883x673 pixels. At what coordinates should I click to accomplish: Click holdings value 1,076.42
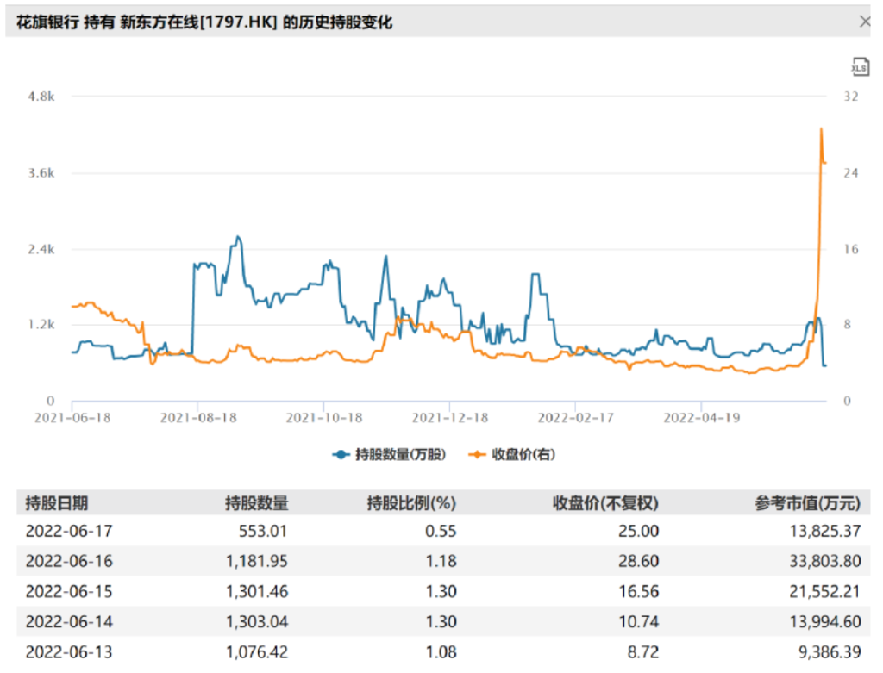click(x=257, y=652)
